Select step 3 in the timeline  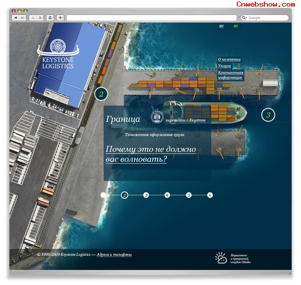pyautogui.click(x=146, y=195)
